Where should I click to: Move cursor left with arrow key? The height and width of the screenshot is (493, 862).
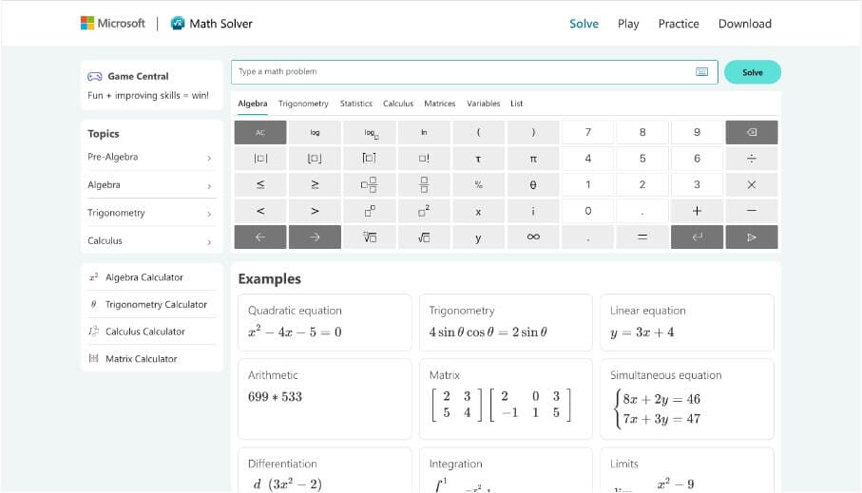click(x=260, y=237)
